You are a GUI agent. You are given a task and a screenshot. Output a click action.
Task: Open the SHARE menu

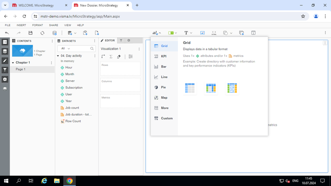click(54, 25)
